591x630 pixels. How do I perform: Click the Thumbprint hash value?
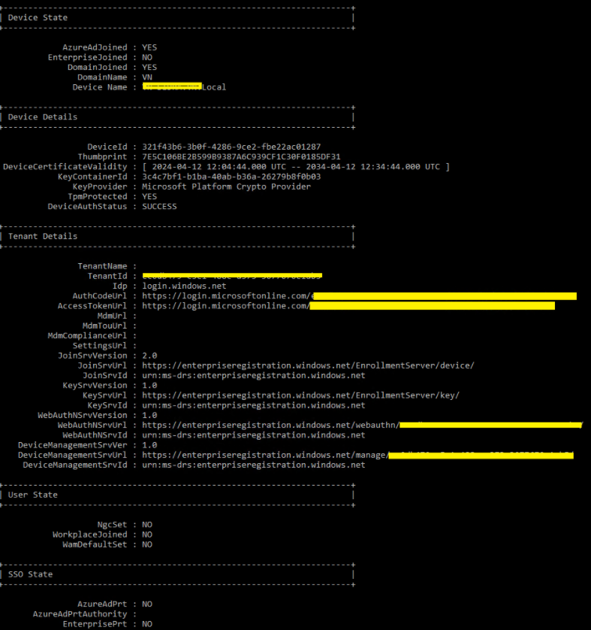241,156
